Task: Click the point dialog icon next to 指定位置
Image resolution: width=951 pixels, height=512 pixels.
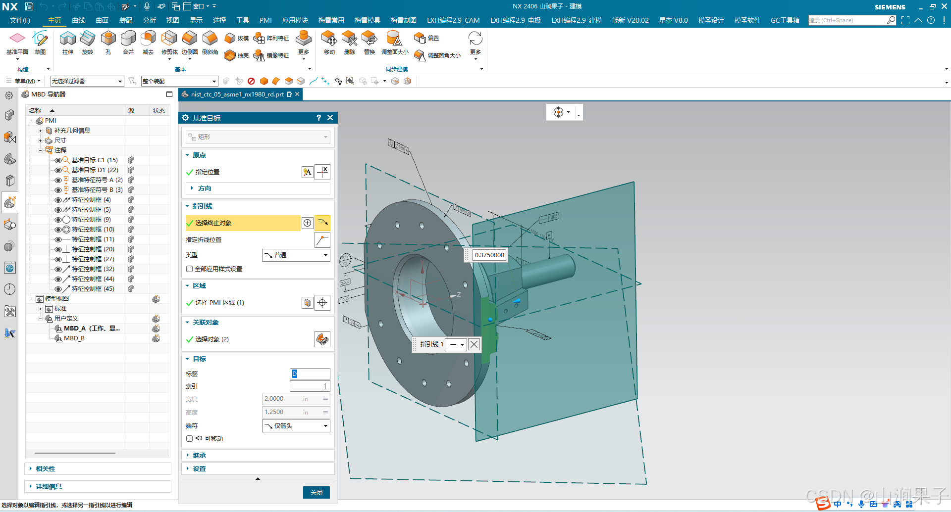Action: [322, 172]
